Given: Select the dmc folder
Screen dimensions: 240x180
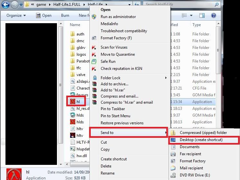Looking at the screenshot, I should (x=77, y=41).
